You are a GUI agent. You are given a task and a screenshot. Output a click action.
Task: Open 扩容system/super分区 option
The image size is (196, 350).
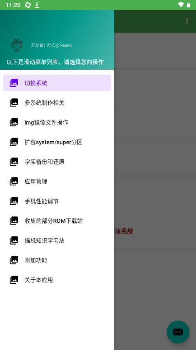coord(57,142)
